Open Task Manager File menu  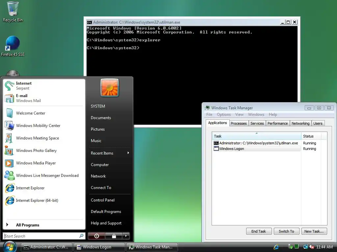click(209, 115)
